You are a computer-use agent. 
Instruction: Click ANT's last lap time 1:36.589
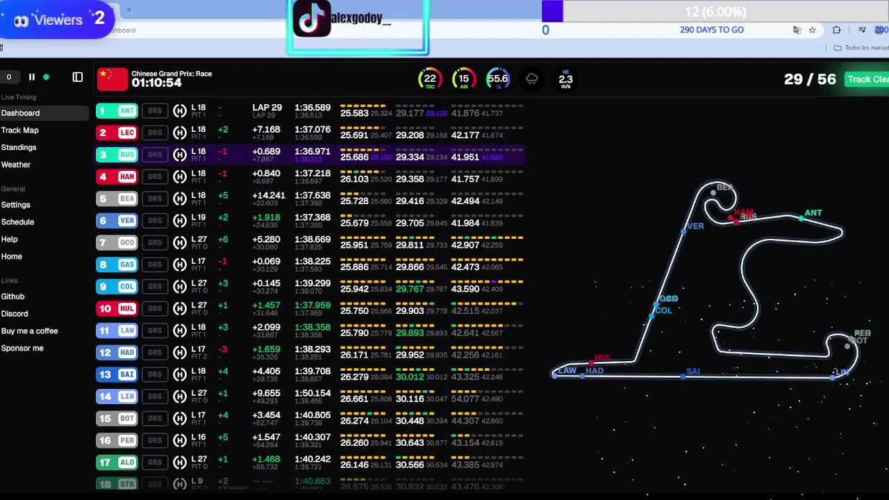coord(313,108)
